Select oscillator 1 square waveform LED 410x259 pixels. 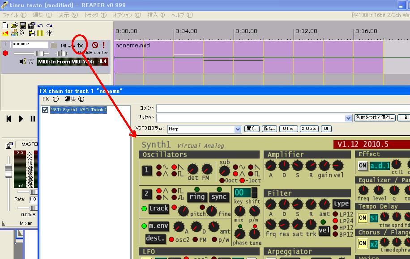tap(174, 174)
